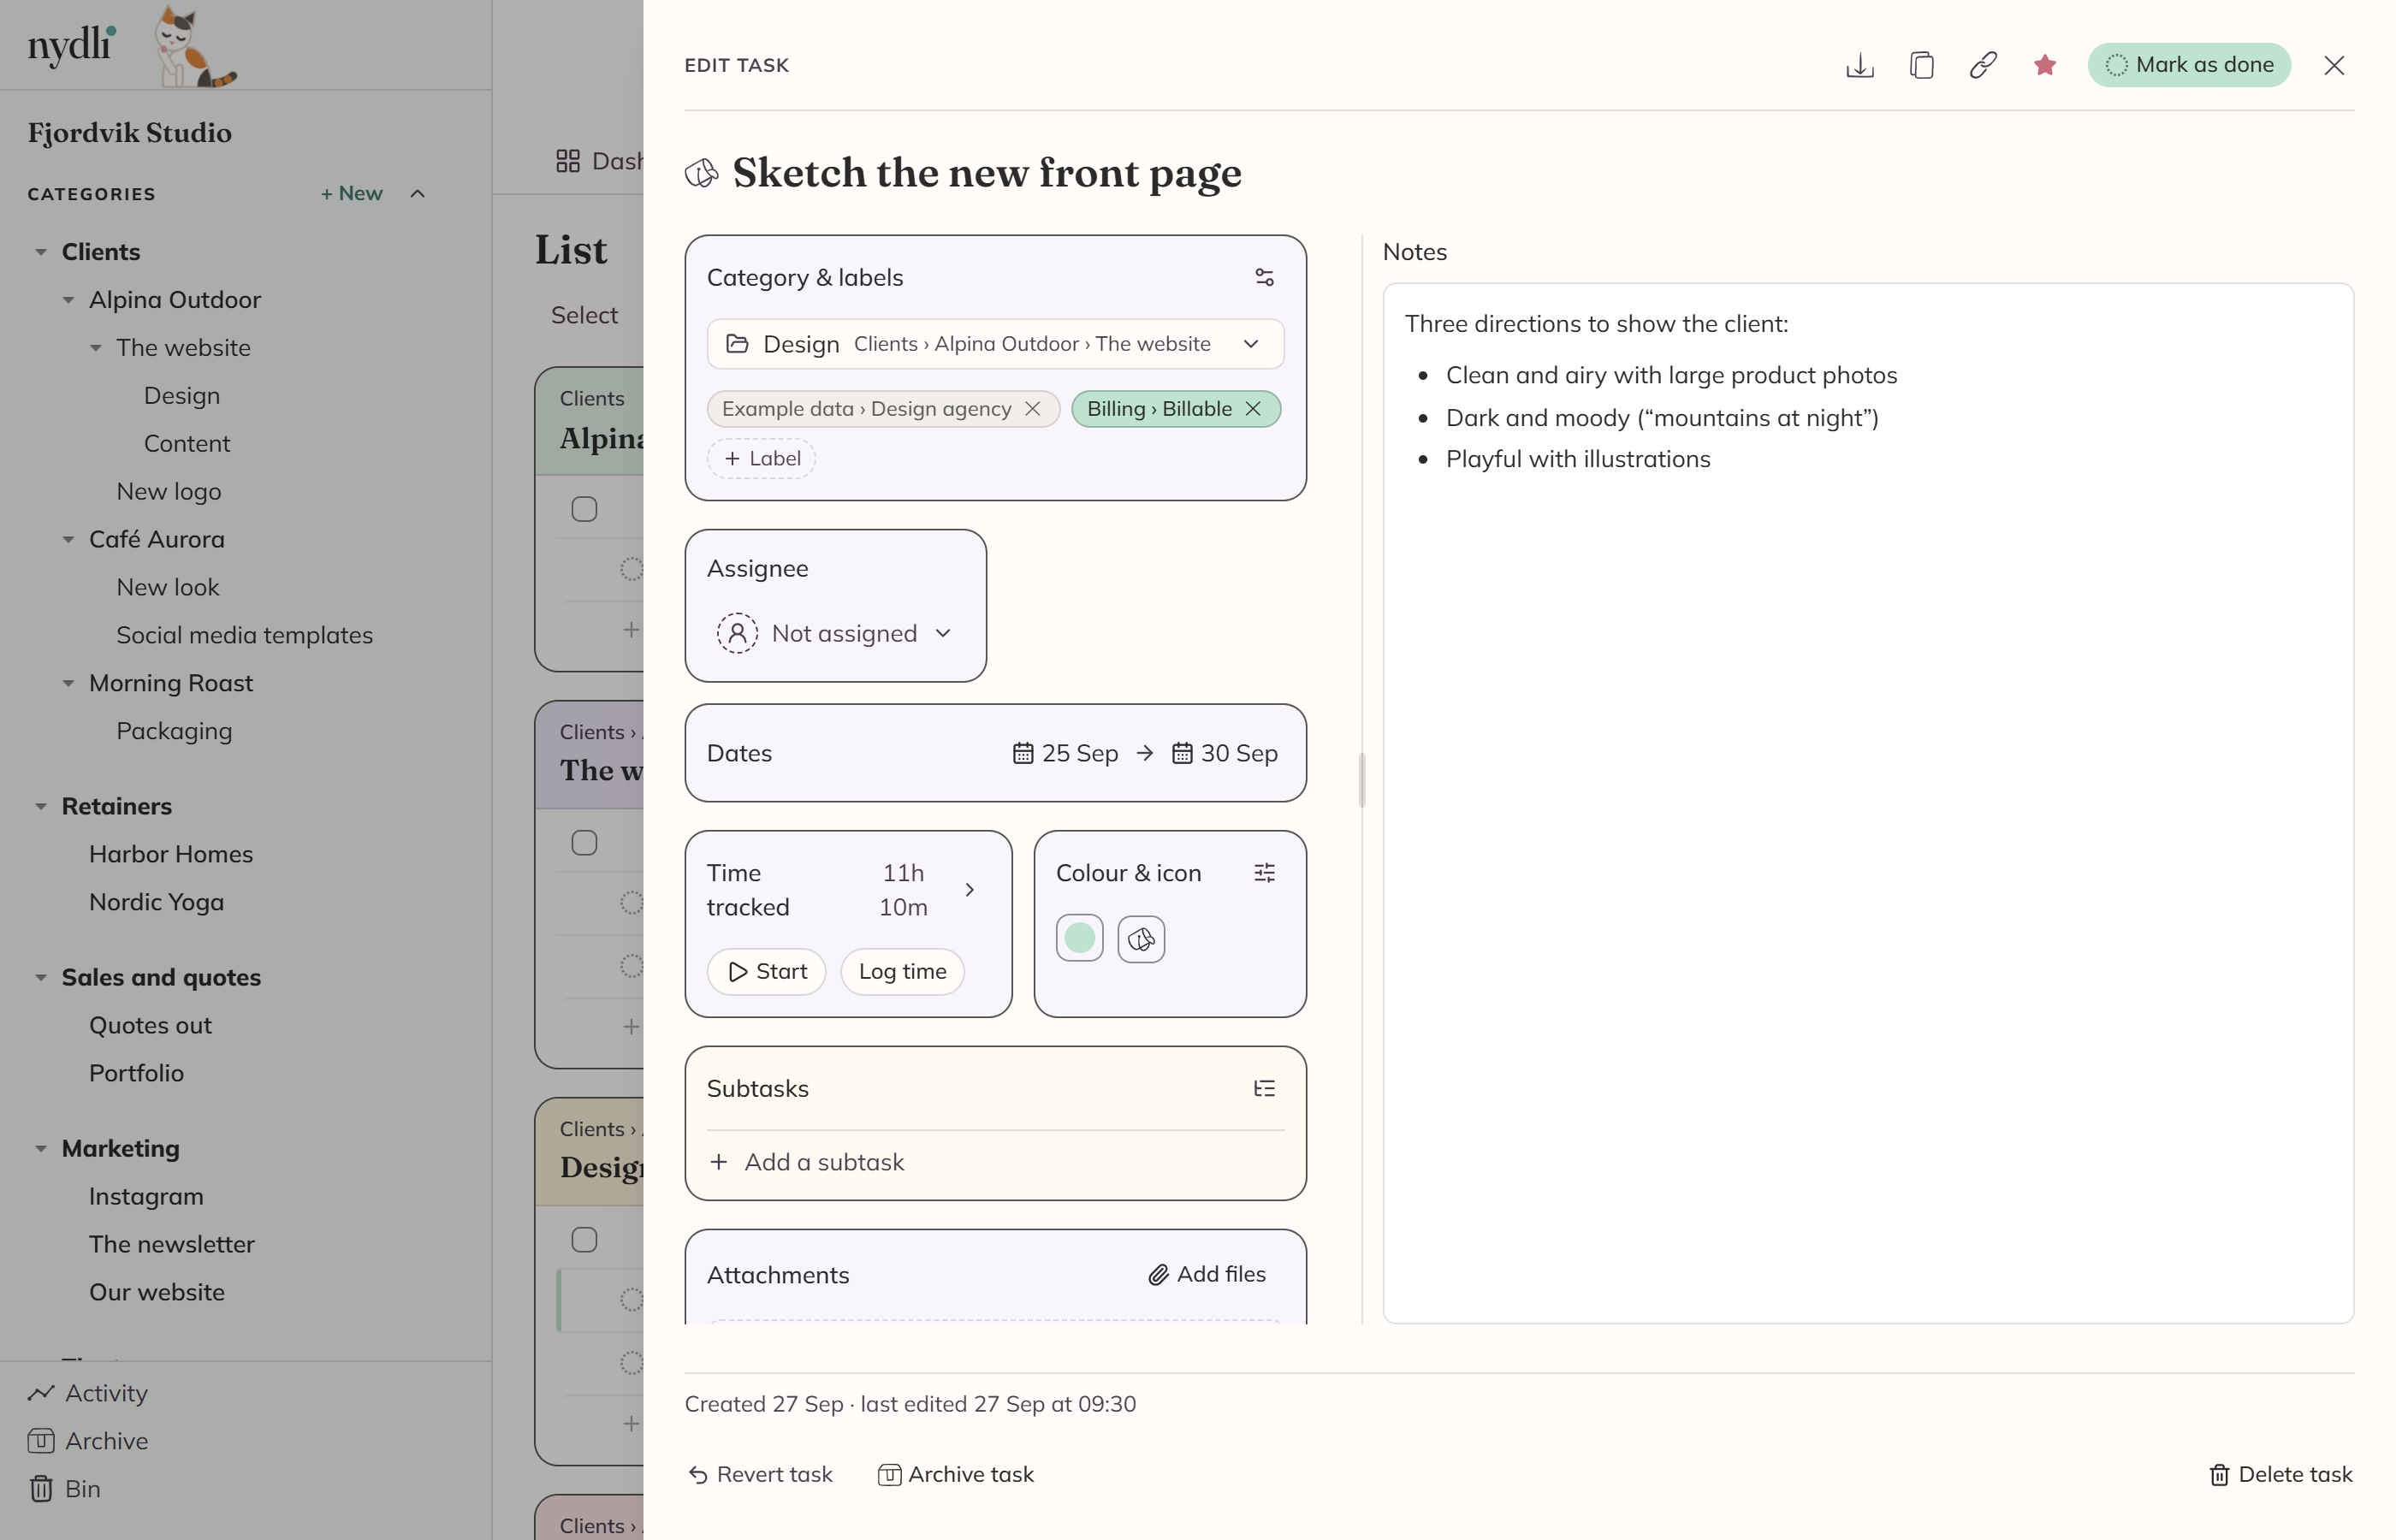Viewport: 2396px width, 1540px height.
Task: Start the time tracker
Action: tap(766, 971)
